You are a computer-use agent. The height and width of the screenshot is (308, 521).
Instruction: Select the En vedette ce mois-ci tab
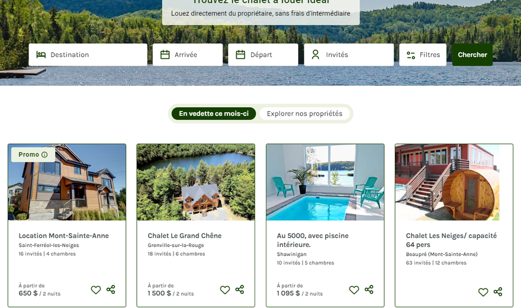pos(214,114)
